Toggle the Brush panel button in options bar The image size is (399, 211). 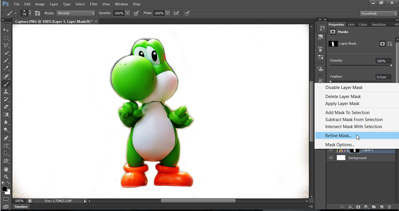coord(38,13)
